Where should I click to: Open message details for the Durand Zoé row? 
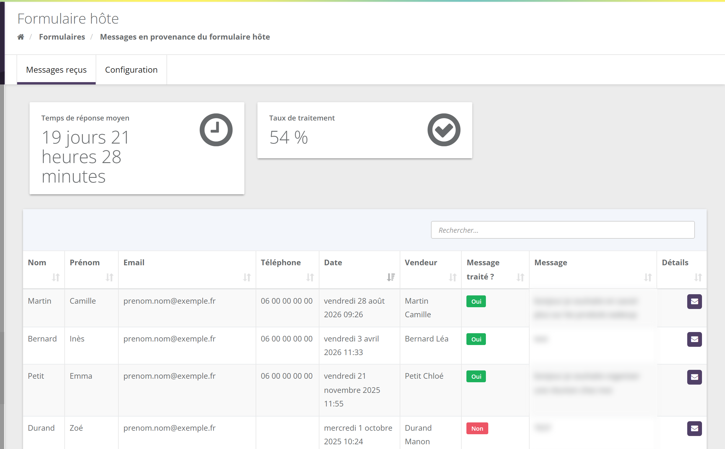(x=694, y=428)
